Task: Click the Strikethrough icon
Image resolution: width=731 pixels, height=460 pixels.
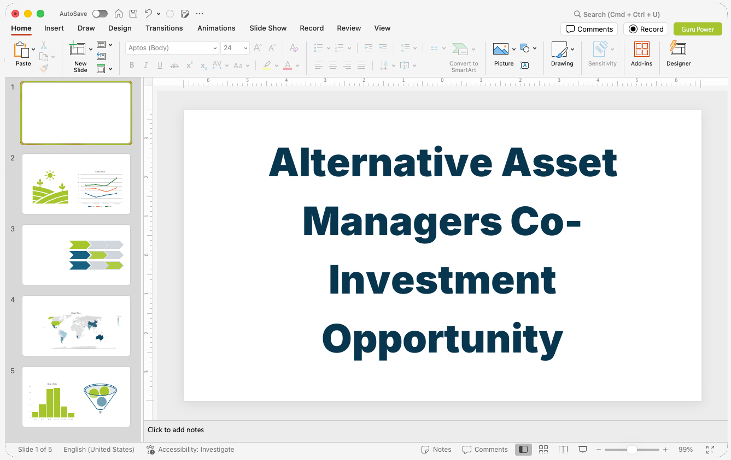Action: (x=174, y=65)
